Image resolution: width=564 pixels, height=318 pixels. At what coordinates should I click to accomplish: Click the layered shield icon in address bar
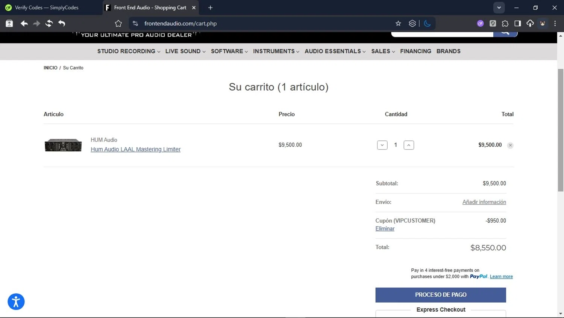tap(412, 23)
